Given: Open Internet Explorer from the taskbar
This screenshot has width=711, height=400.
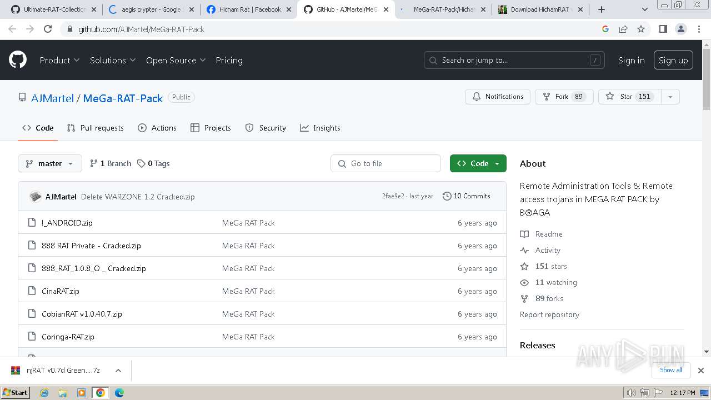Looking at the screenshot, I should (x=44, y=393).
